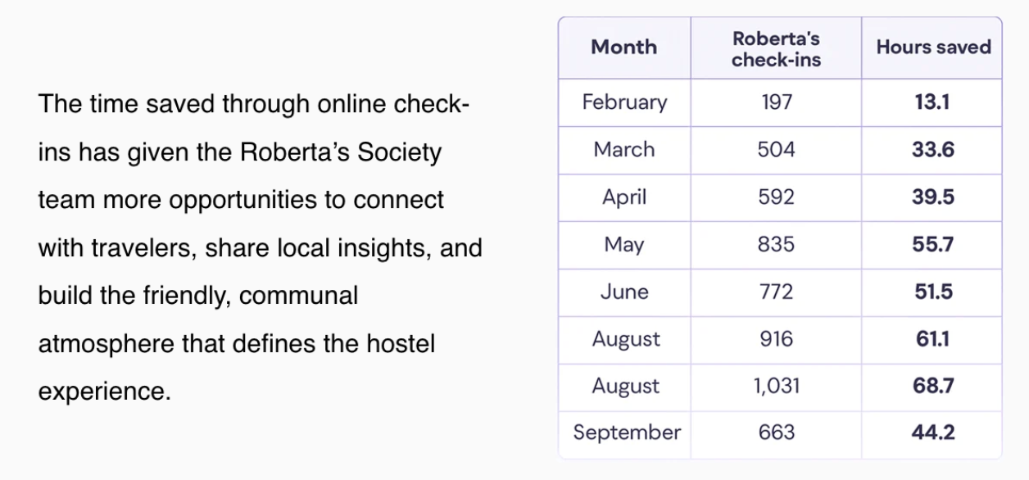The height and width of the screenshot is (480, 1029).
Task: Select the September month cell
Action: point(626,432)
